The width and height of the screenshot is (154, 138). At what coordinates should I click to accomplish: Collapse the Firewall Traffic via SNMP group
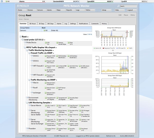coord(29,53)
